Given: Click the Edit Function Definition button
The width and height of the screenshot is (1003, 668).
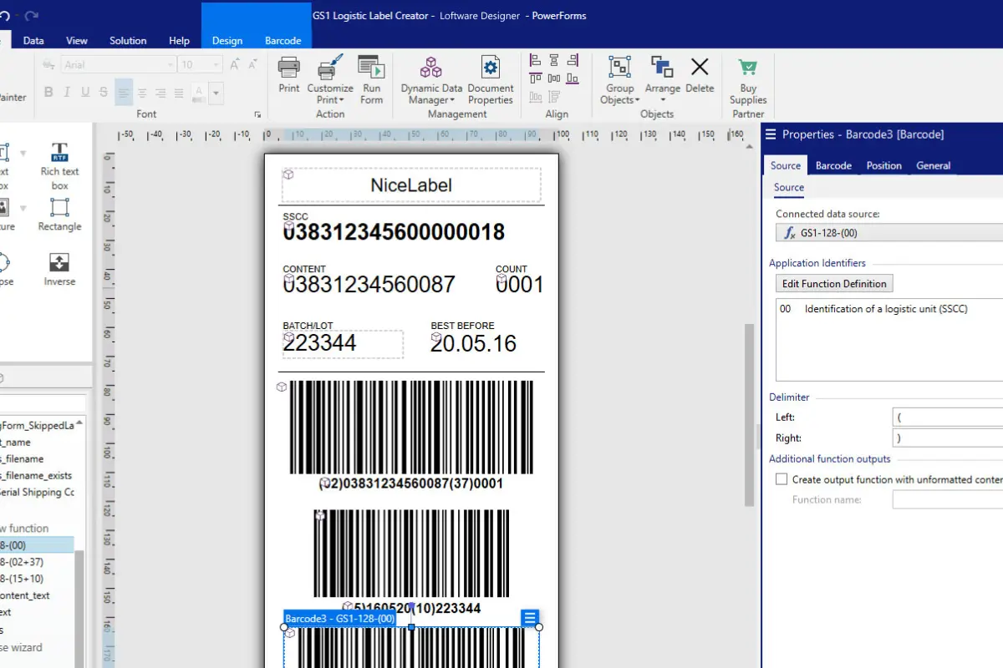Looking at the screenshot, I should 833,283.
